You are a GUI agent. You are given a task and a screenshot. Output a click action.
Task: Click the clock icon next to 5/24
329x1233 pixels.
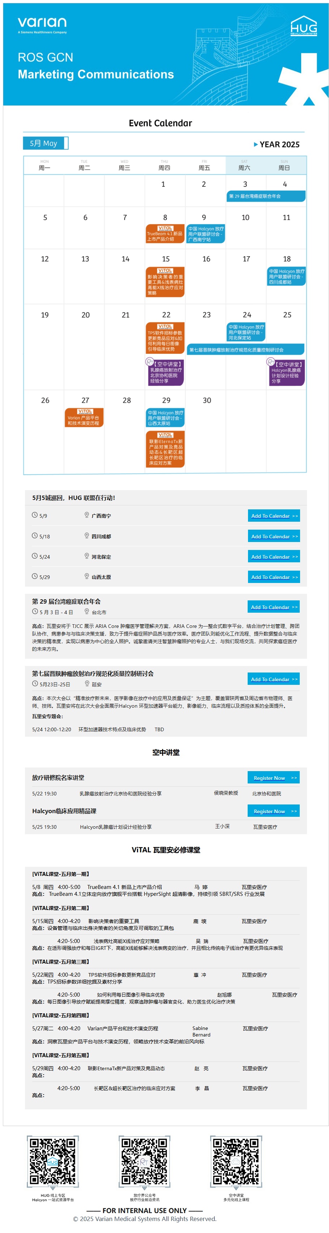[x=34, y=556]
